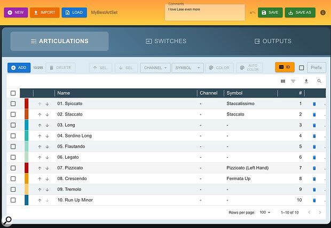Image resolution: width=331 pixels, height=228 pixels.
Task: Move 04. Sordino Long down with arrow
Action: pos(47,136)
